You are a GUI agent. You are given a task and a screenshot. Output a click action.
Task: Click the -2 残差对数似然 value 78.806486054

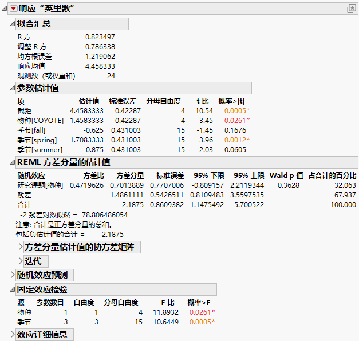105,215
